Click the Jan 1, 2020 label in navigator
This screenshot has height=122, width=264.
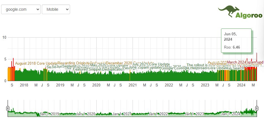(x=86, y=114)
